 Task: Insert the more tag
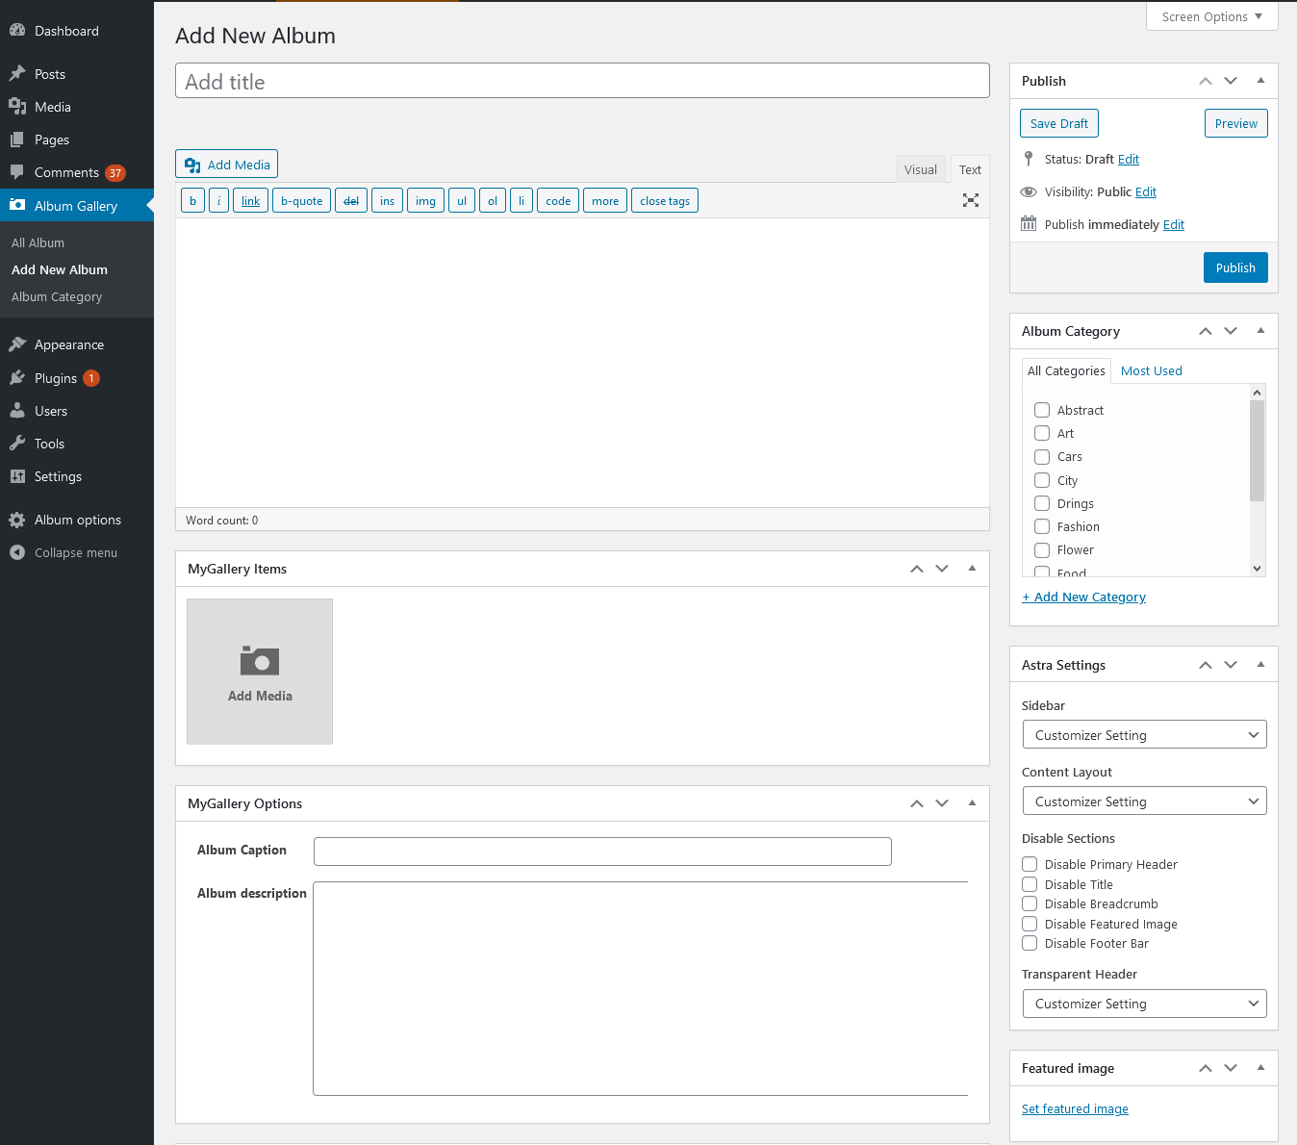(605, 200)
